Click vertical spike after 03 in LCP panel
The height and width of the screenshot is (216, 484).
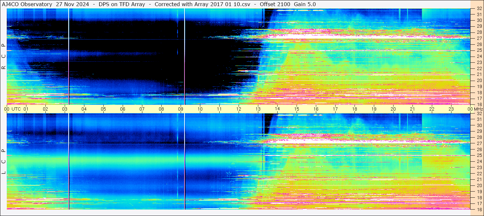pyautogui.click(x=69, y=161)
